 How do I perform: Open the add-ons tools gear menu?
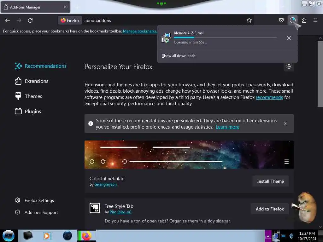[289, 66]
